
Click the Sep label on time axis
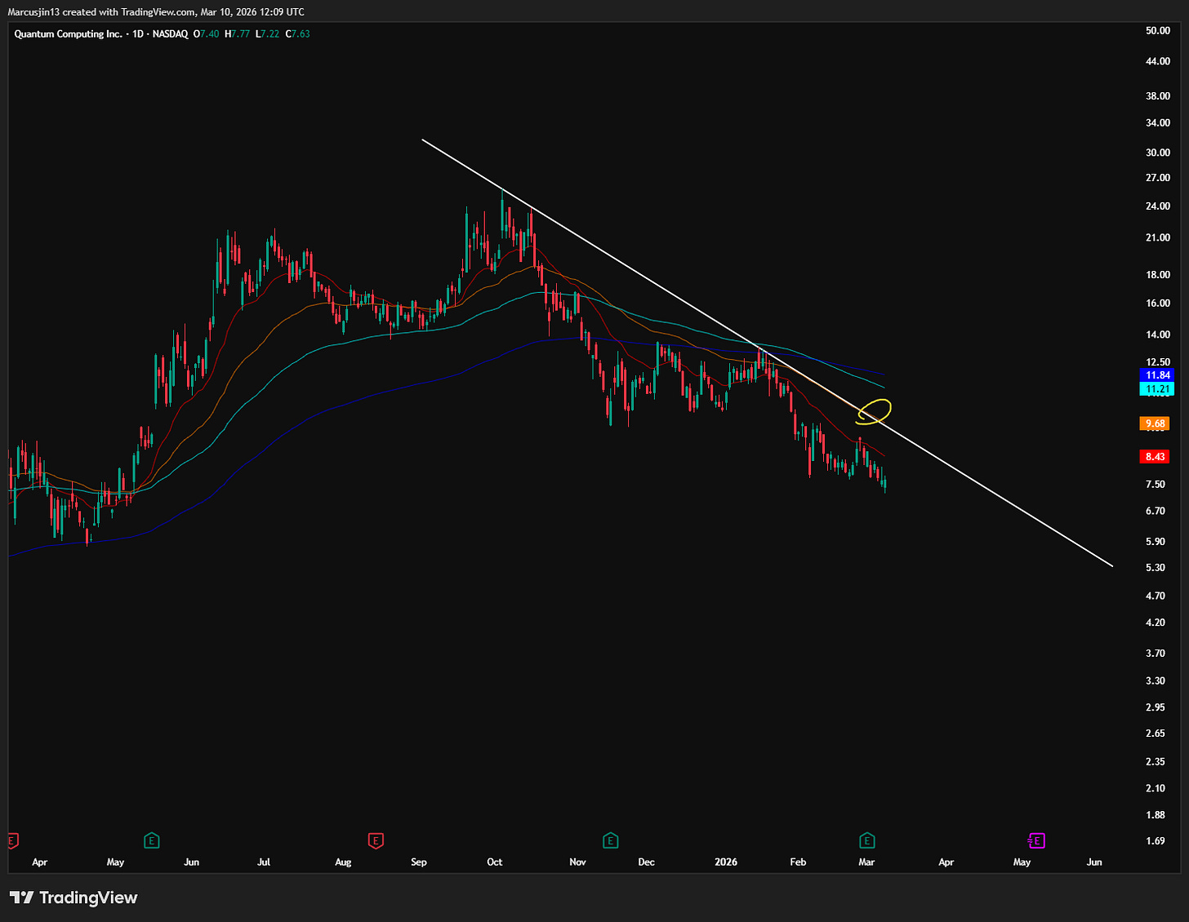tap(419, 862)
